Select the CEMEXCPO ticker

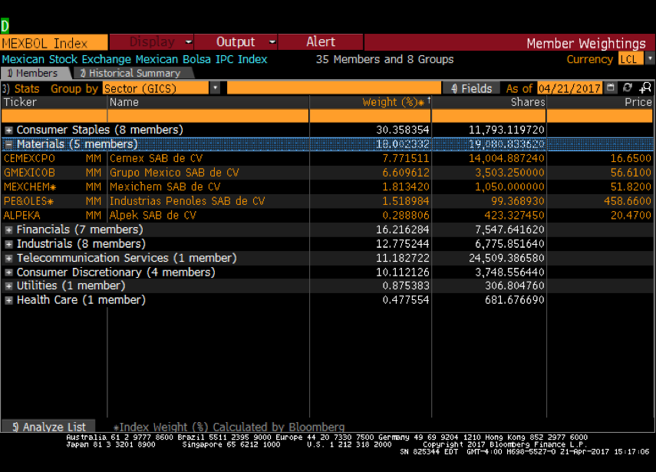[29, 159]
